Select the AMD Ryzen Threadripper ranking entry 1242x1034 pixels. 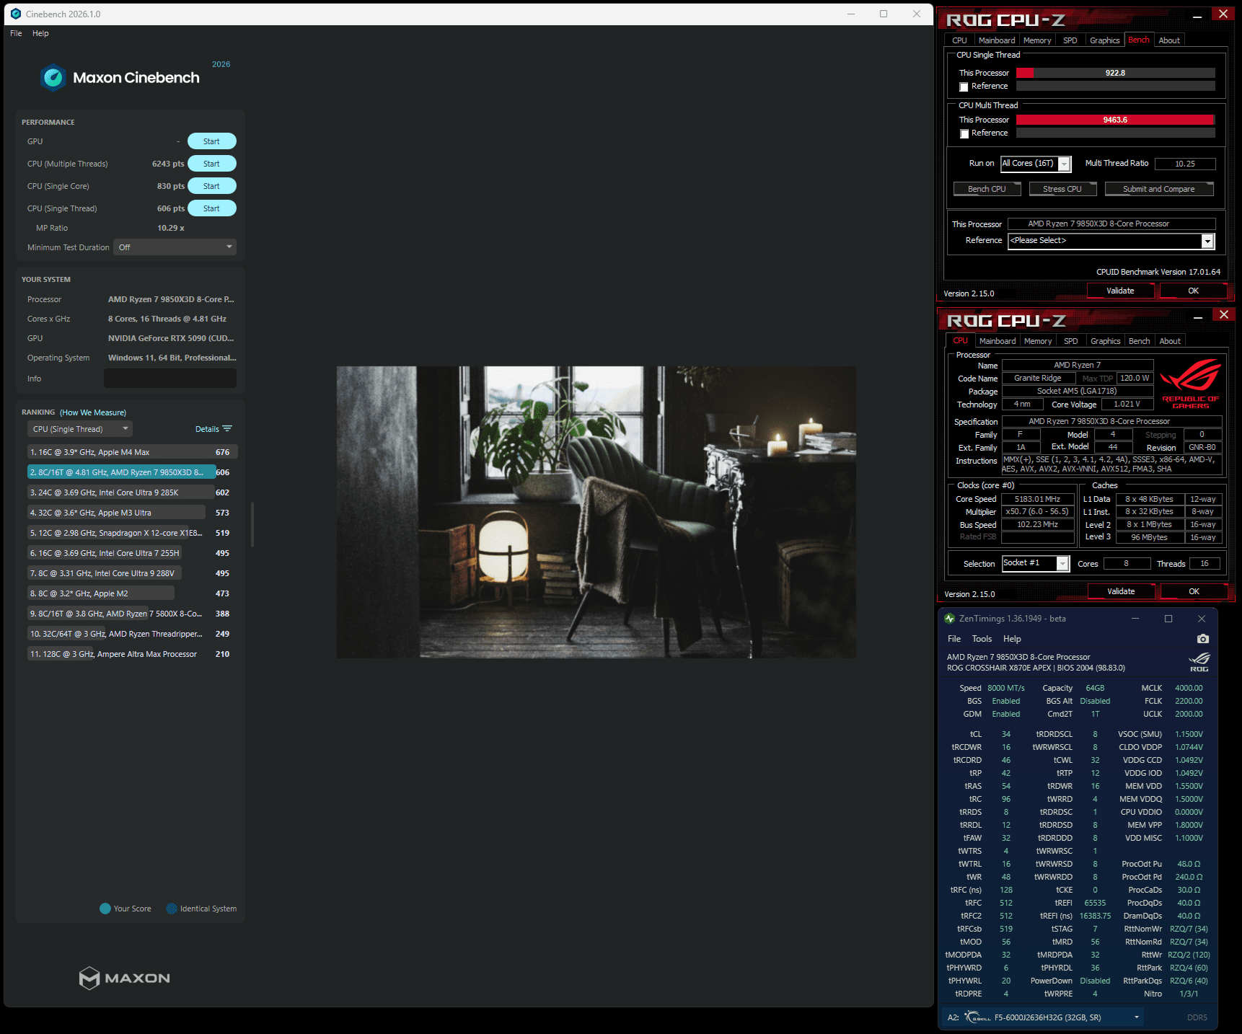[x=133, y=634]
